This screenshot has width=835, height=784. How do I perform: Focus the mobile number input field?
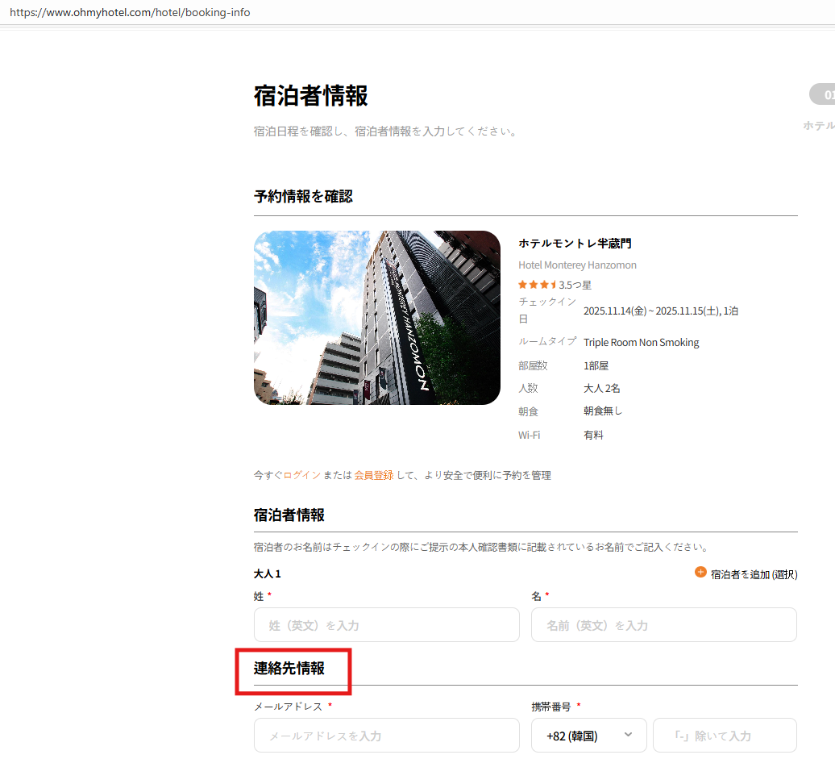click(x=725, y=736)
